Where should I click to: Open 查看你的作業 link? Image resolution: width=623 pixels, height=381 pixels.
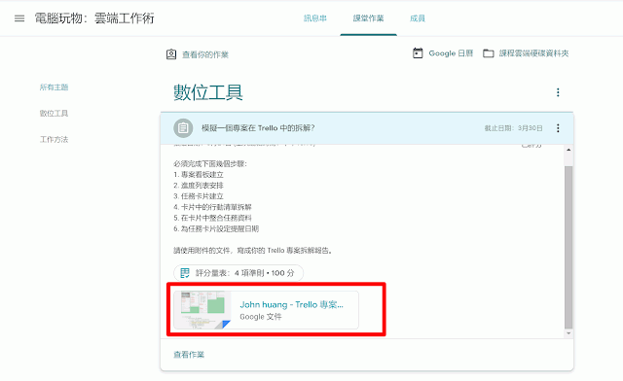(205, 54)
